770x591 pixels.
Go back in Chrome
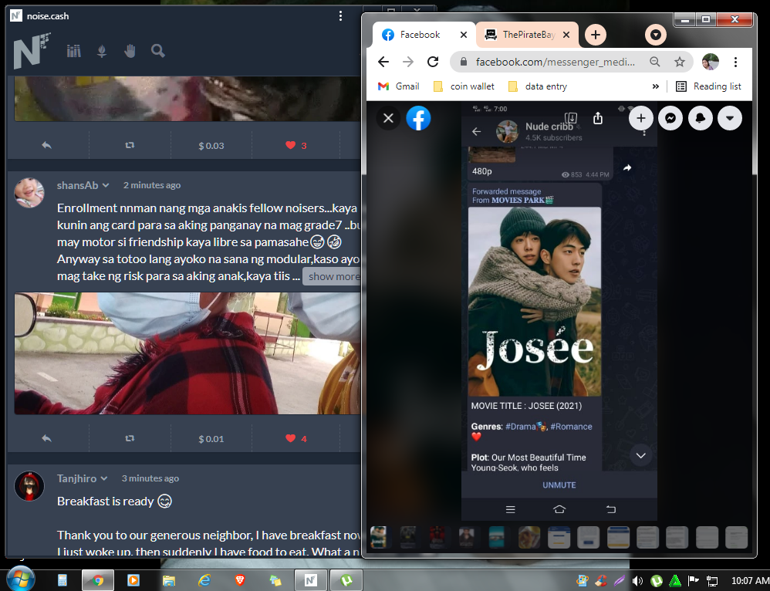[x=383, y=62]
